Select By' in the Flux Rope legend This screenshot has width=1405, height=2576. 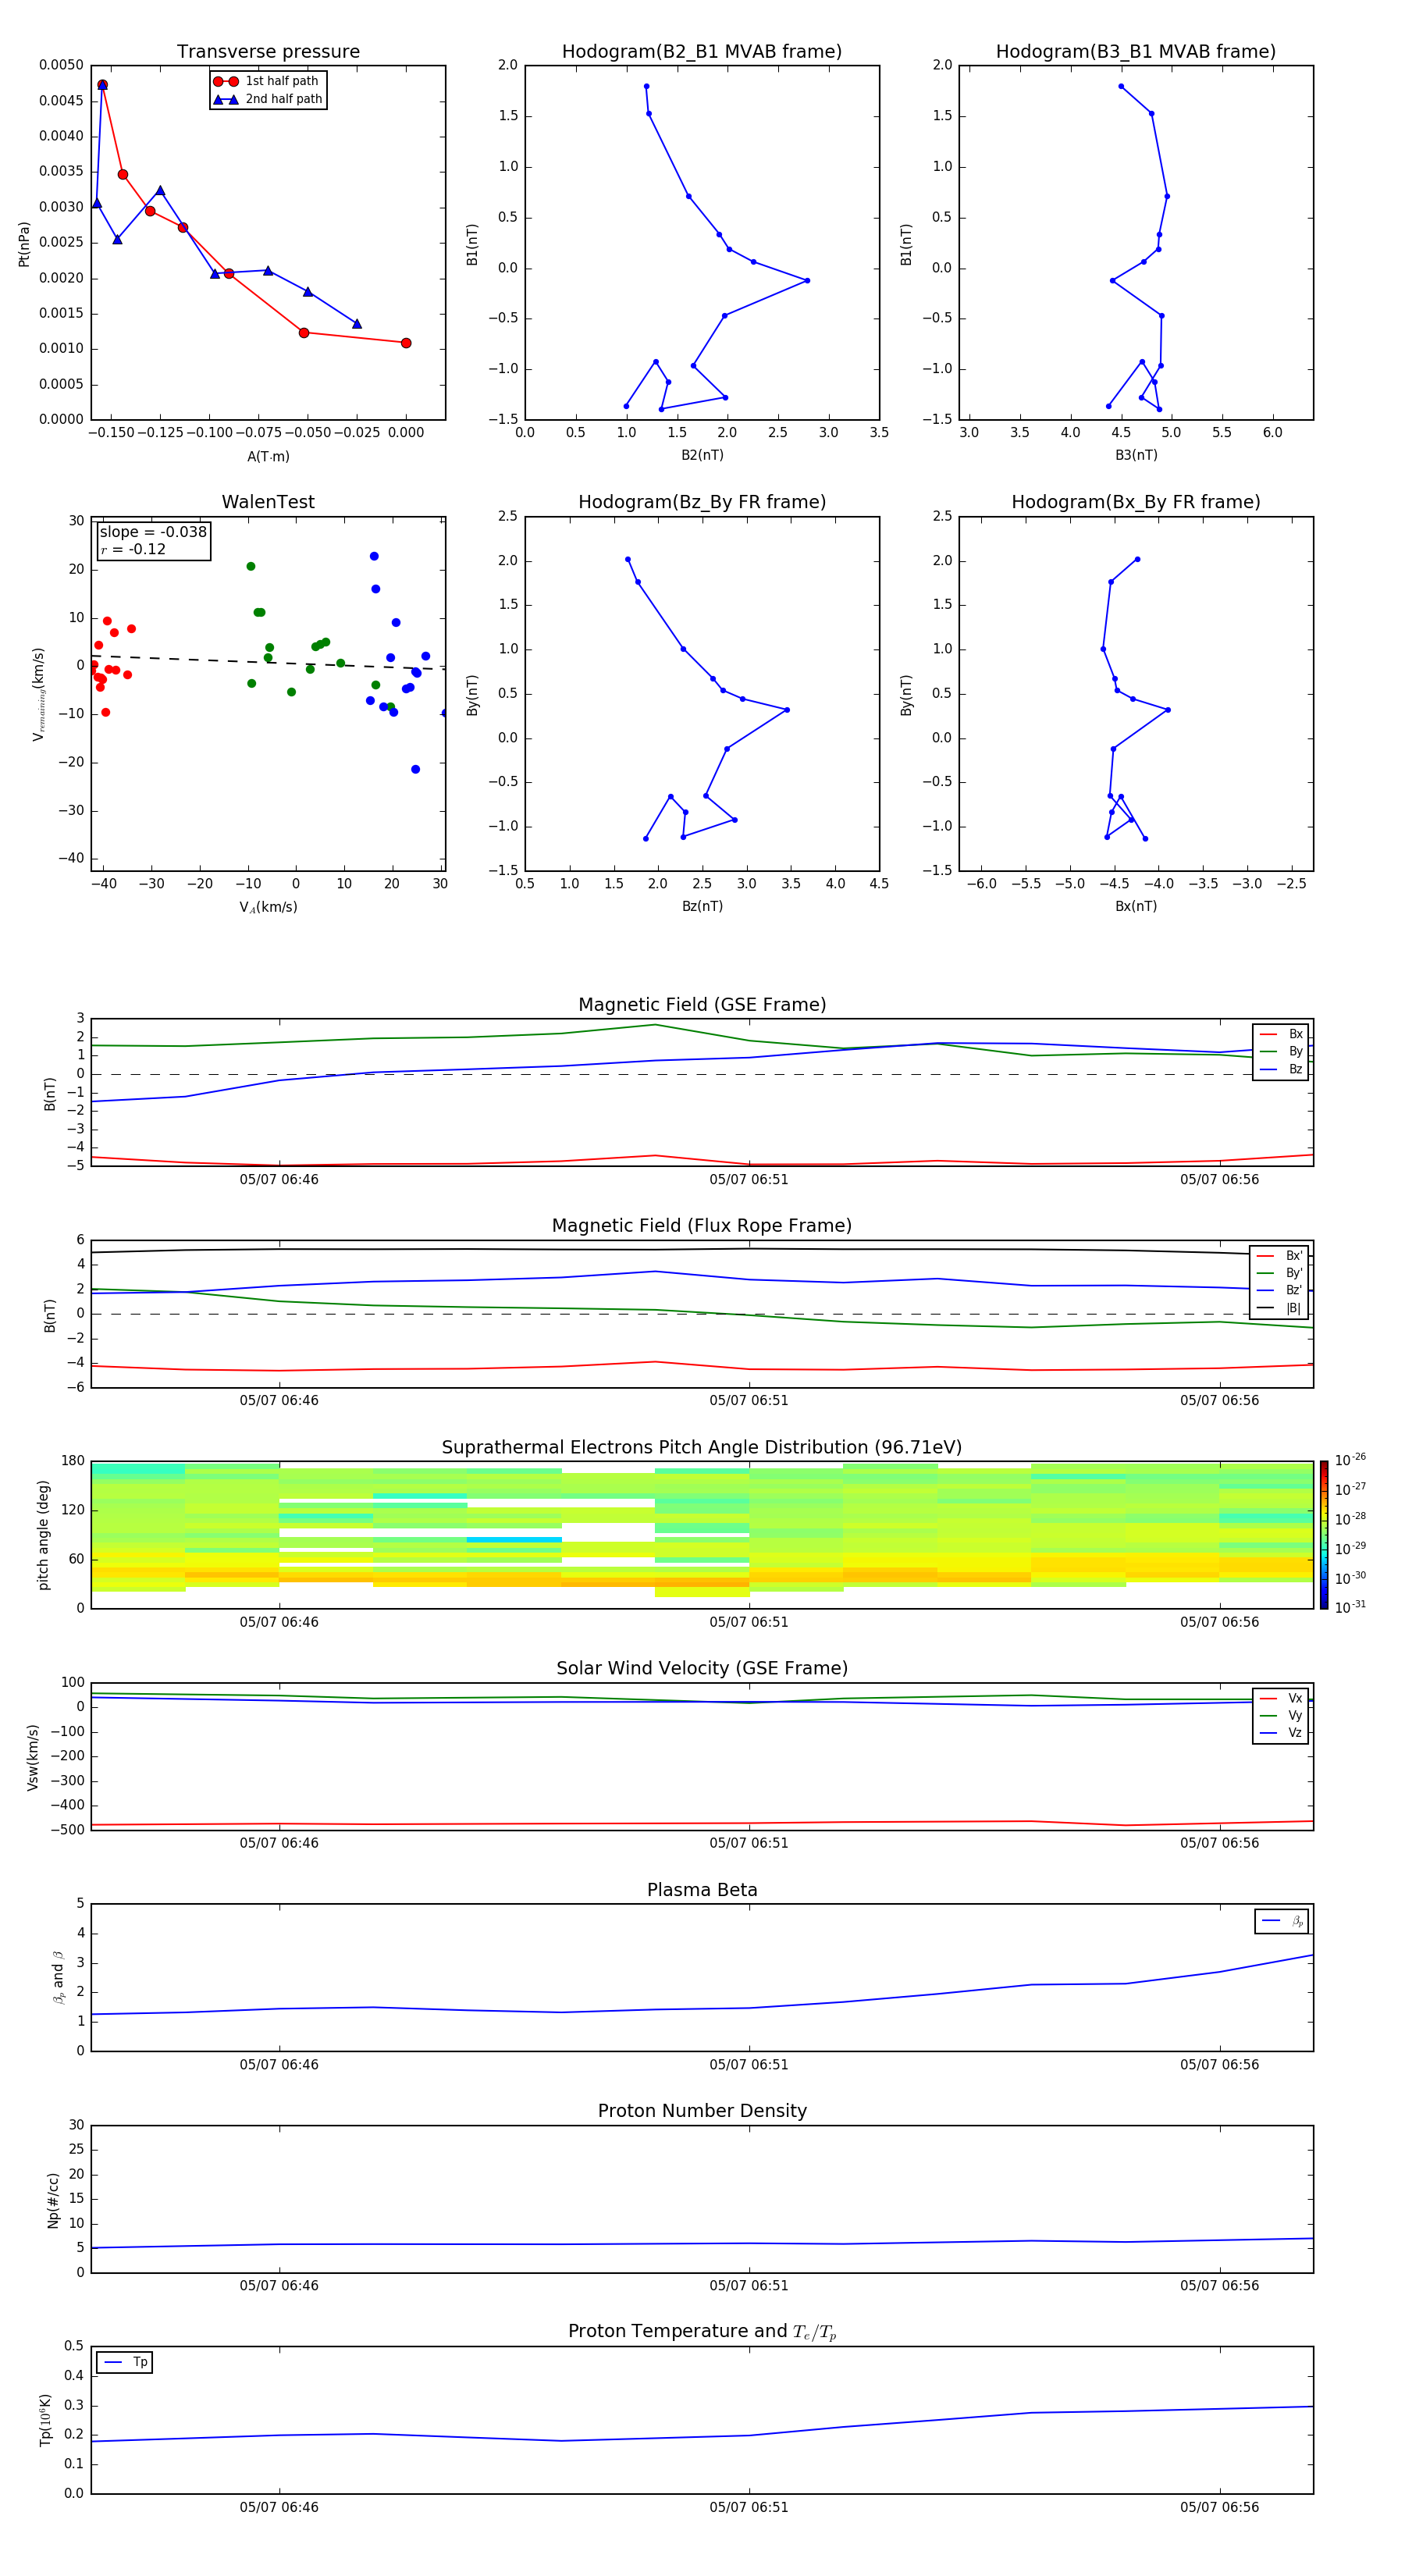[x=1280, y=1273]
